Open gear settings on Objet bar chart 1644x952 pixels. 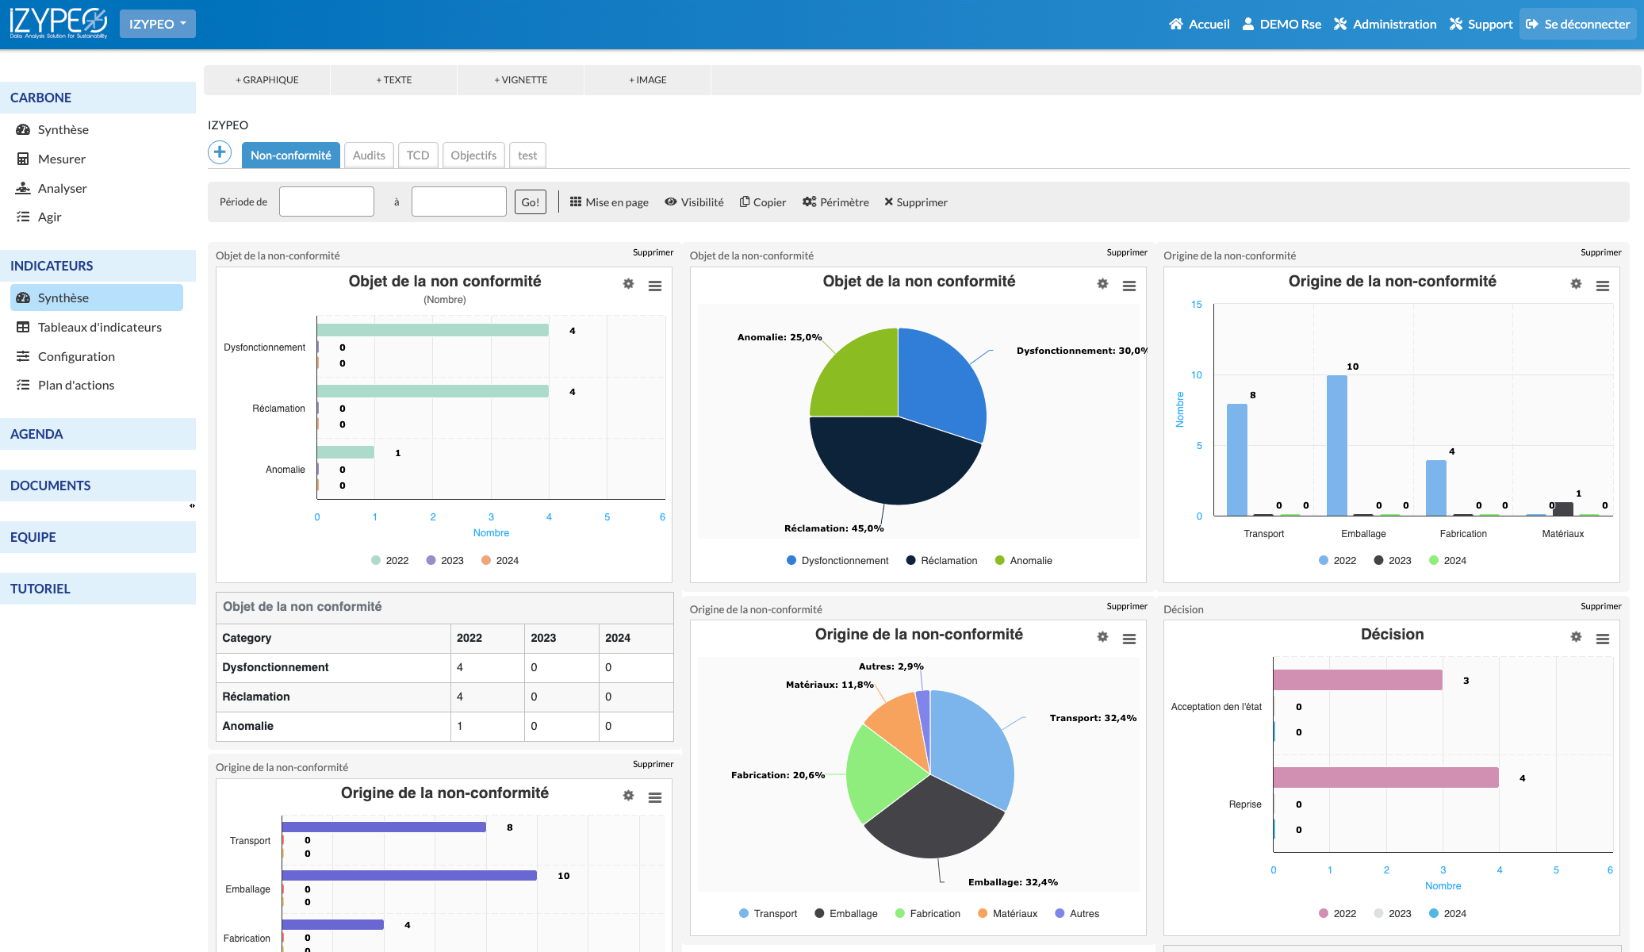628,284
